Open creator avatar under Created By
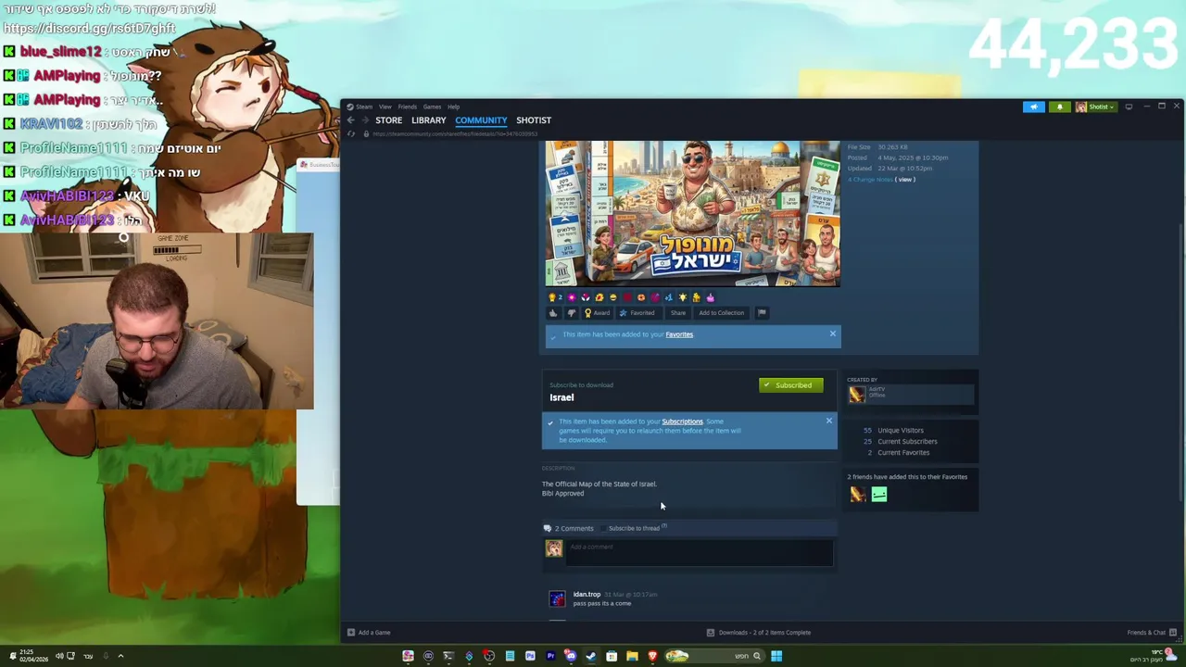The height and width of the screenshot is (667, 1186). [856, 395]
